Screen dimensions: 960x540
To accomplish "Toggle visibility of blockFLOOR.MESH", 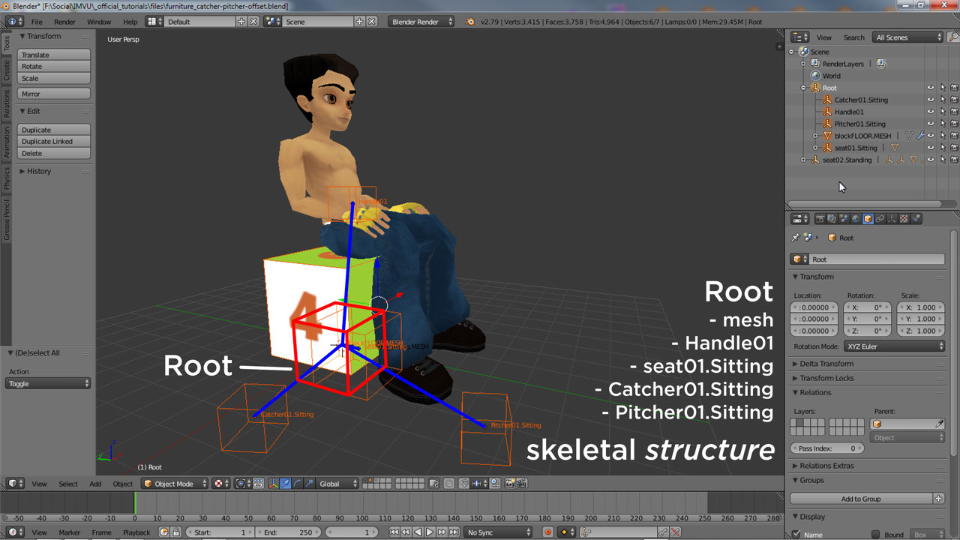I will click(931, 136).
